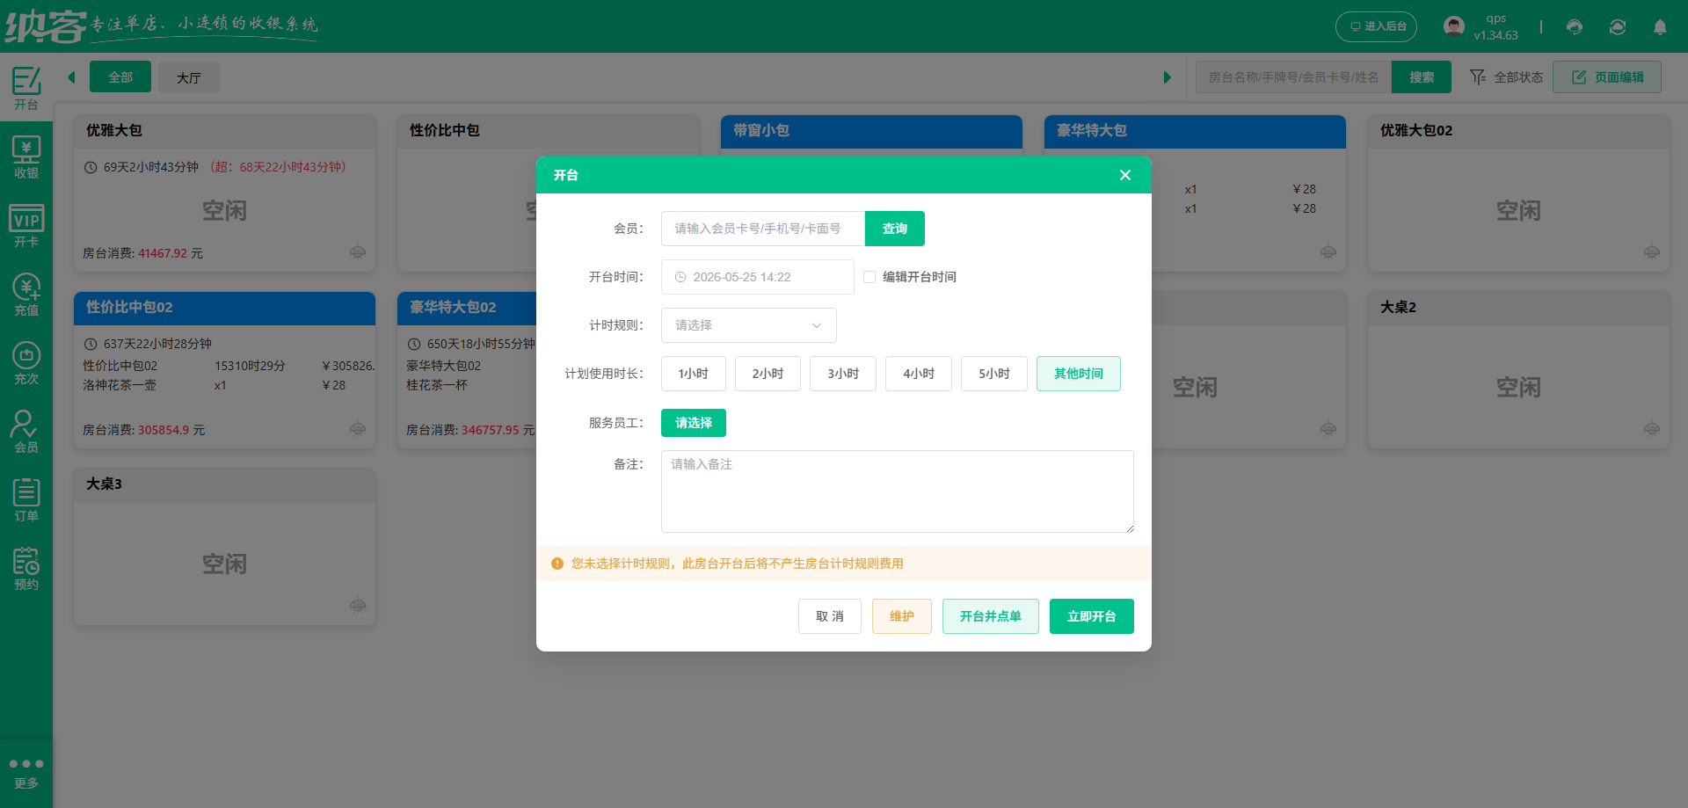1688x808 pixels.
Task: Click the right arrow next to search box
Action: click(x=1167, y=77)
